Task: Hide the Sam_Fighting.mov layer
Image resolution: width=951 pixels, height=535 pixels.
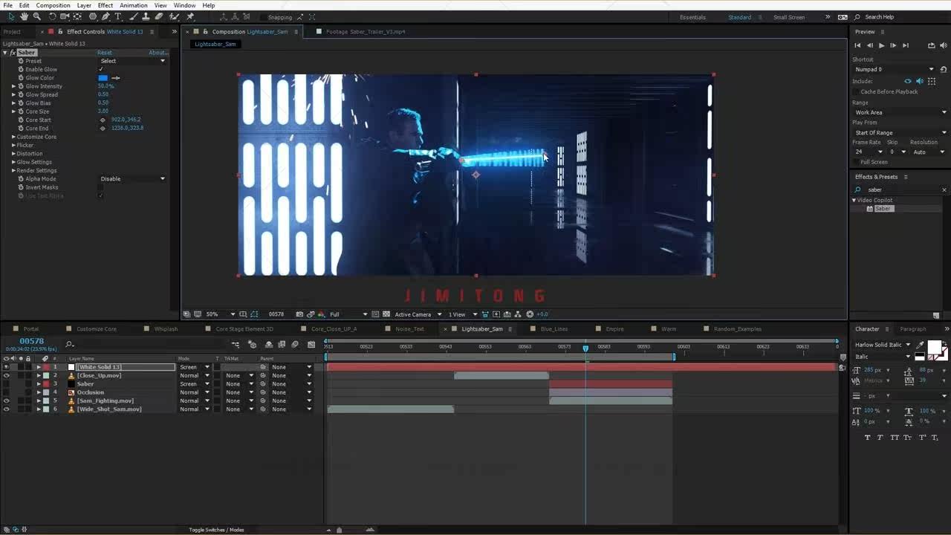Action: [x=7, y=401]
